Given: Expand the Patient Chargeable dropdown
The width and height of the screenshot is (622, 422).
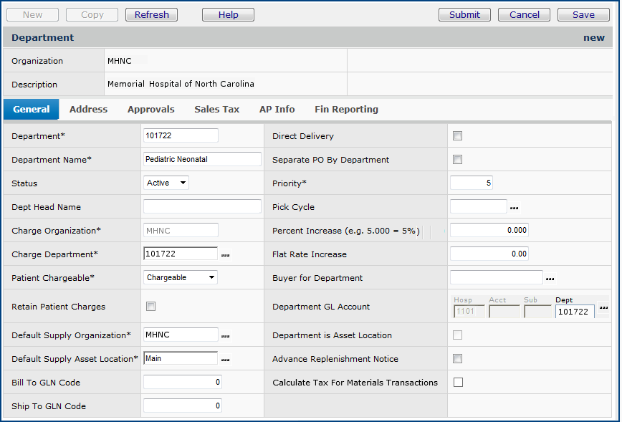Looking at the screenshot, I should (x=181, y=277).
